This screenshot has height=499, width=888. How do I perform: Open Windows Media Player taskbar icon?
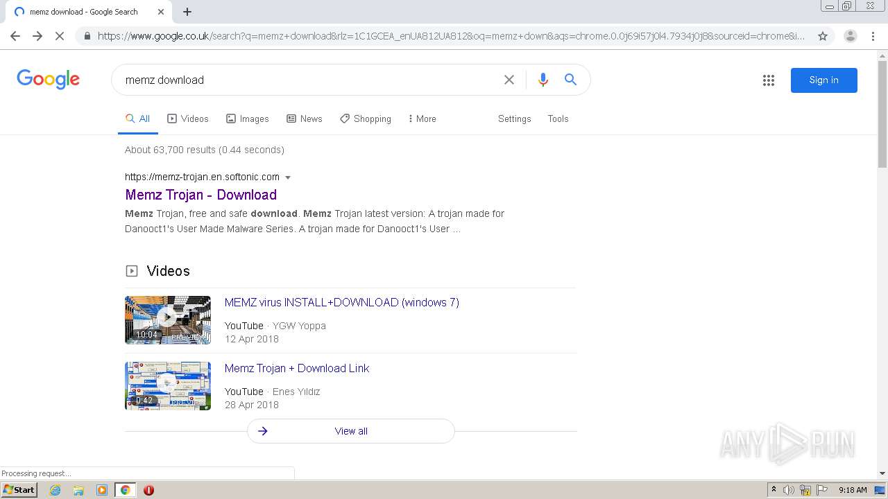click(102, 490)
